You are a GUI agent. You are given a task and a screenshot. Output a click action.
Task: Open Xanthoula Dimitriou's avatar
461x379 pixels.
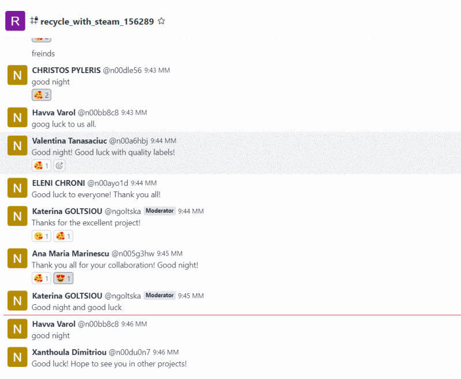pos(17,357)
